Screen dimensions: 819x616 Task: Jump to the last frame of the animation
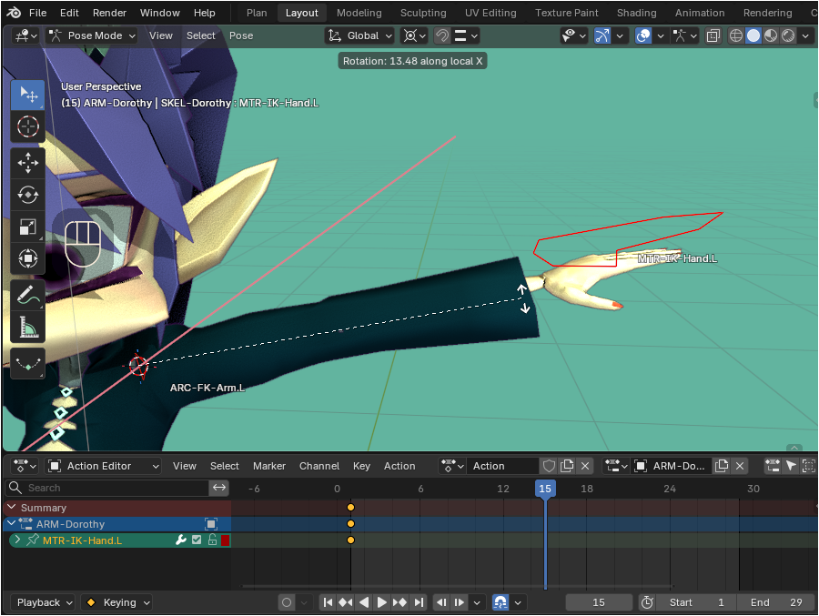pyautogui.click(x=419, y=602)
